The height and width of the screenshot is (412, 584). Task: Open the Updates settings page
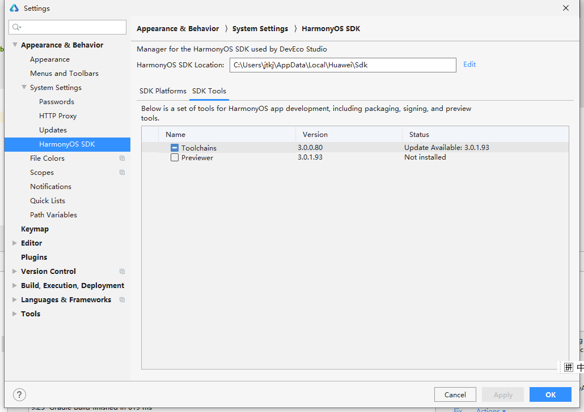click(x=53, y=130)
